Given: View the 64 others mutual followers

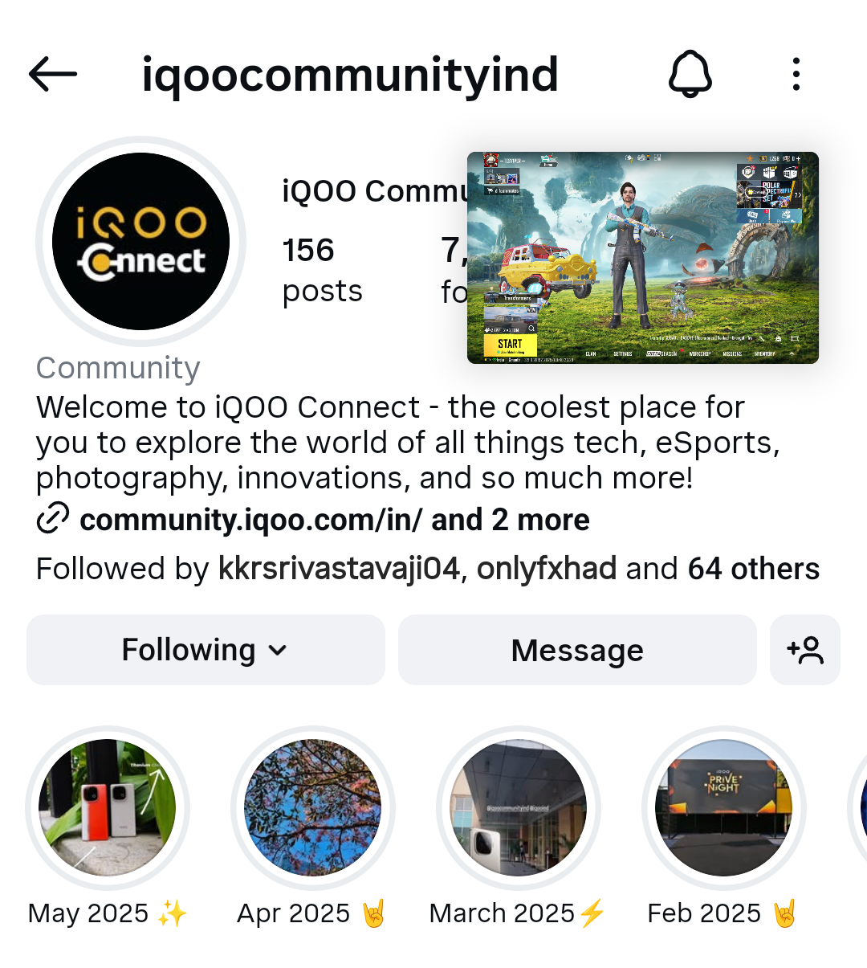Looking at the screenshot, I should pos(754,569).
